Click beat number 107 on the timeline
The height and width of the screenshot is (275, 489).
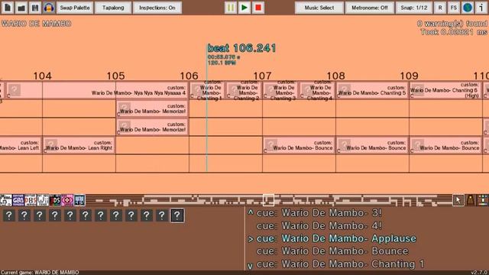point(262,76)
